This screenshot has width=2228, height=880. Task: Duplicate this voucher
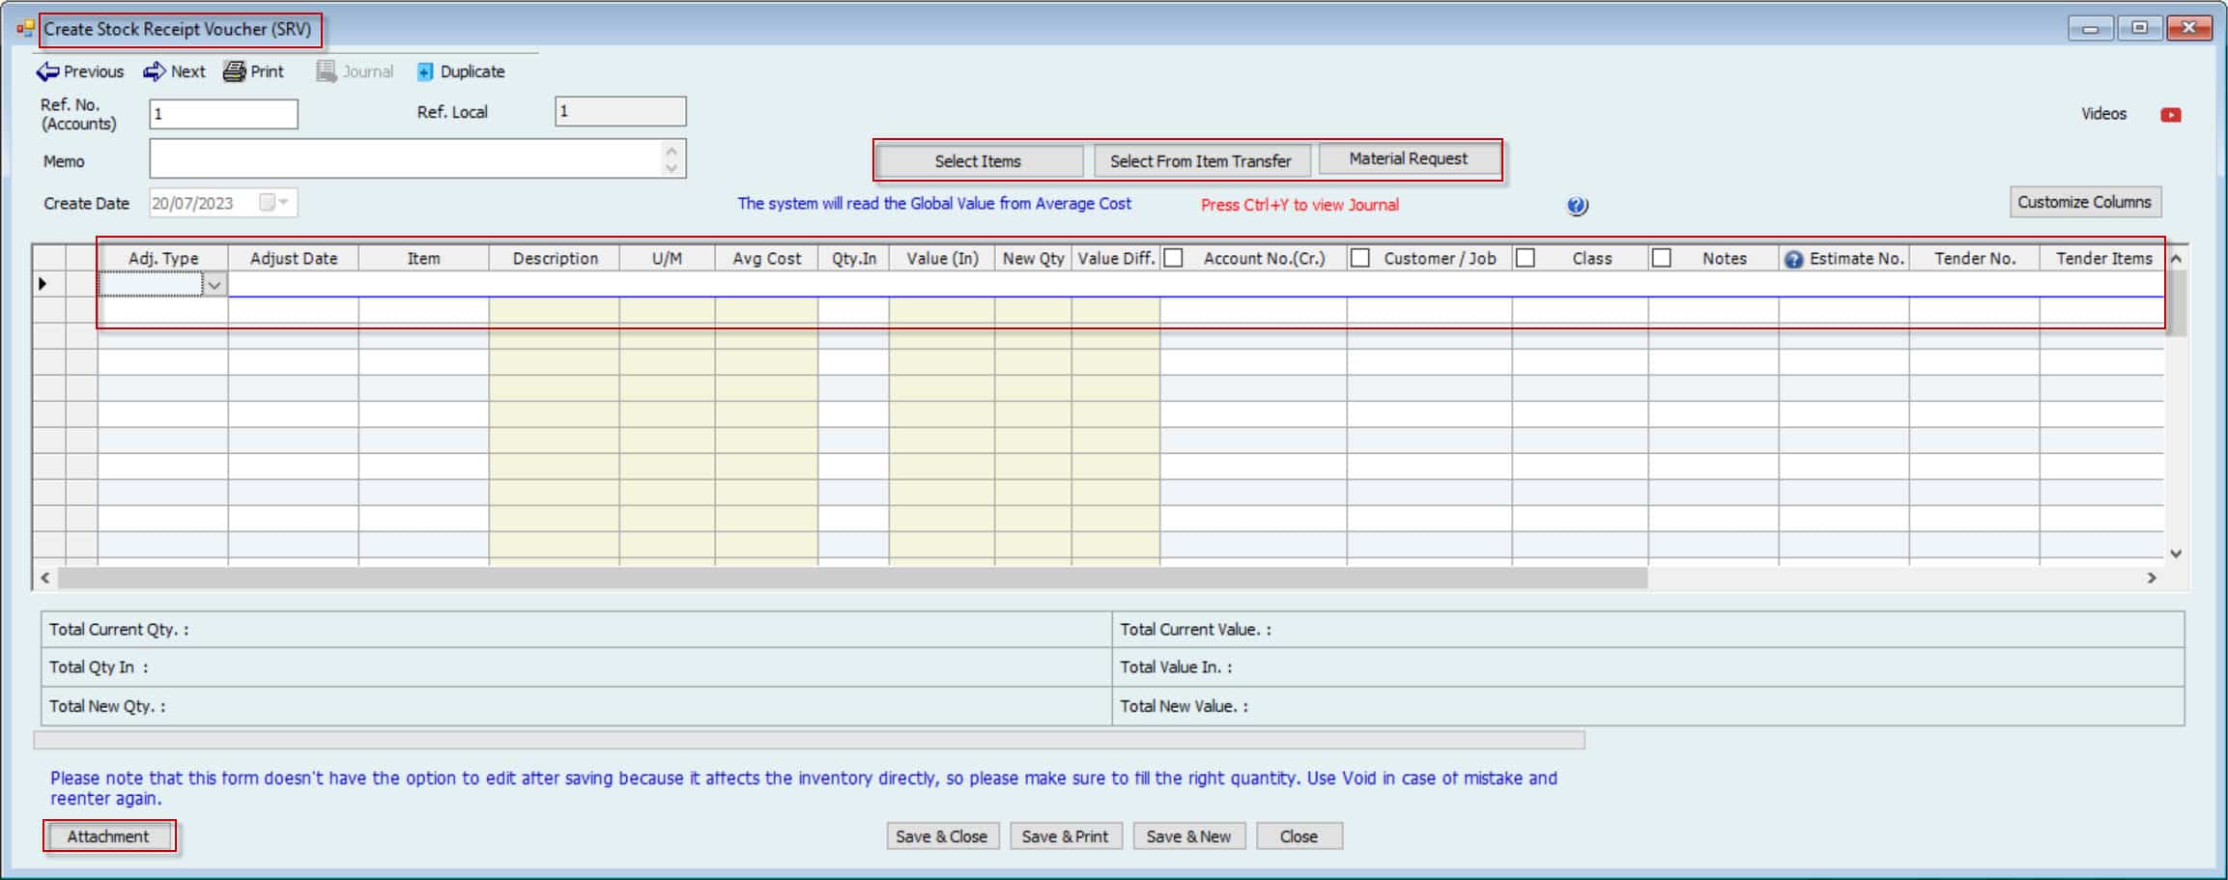pos(461,71)
